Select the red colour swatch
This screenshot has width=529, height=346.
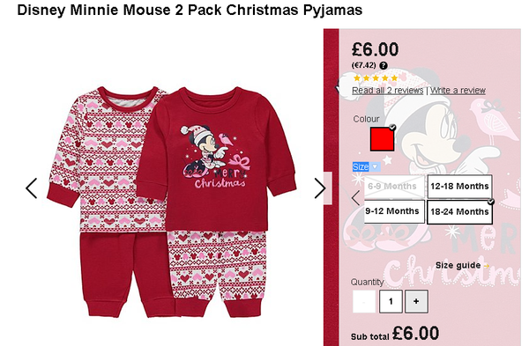(x=383, y=138)
